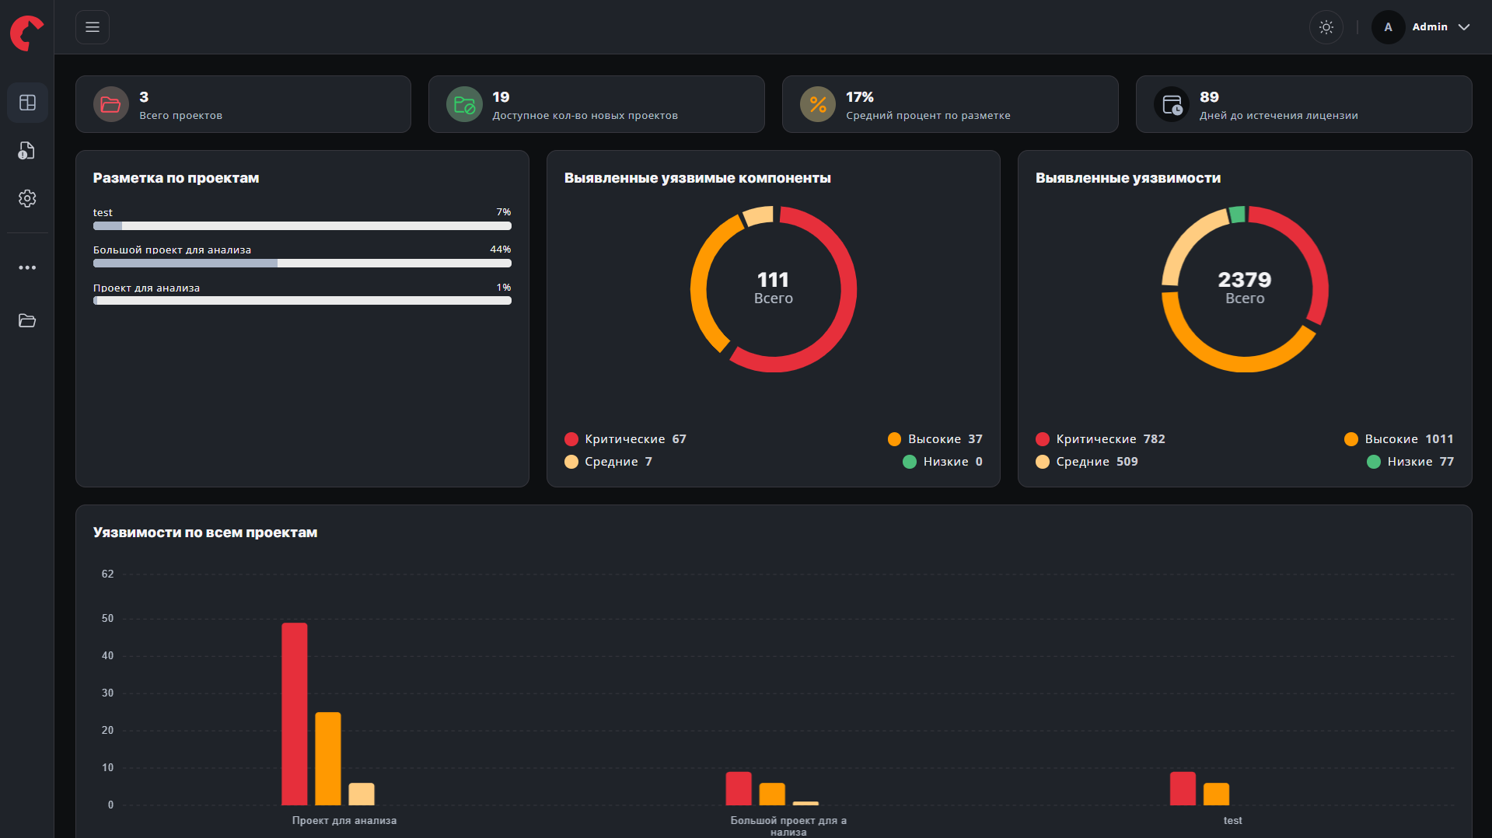Click the 'Всего проектов' label
The image size is (1492, 838).
[x=181, y=116]
